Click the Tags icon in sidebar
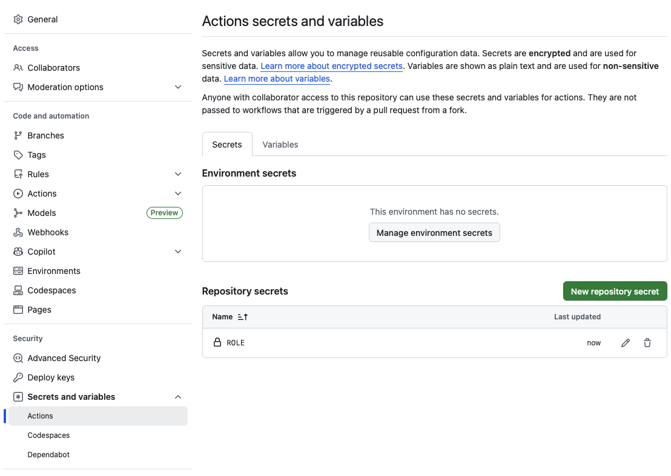 point(18,155)
